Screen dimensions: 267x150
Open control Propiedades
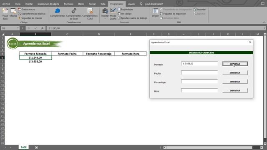(x=126, y=10)
